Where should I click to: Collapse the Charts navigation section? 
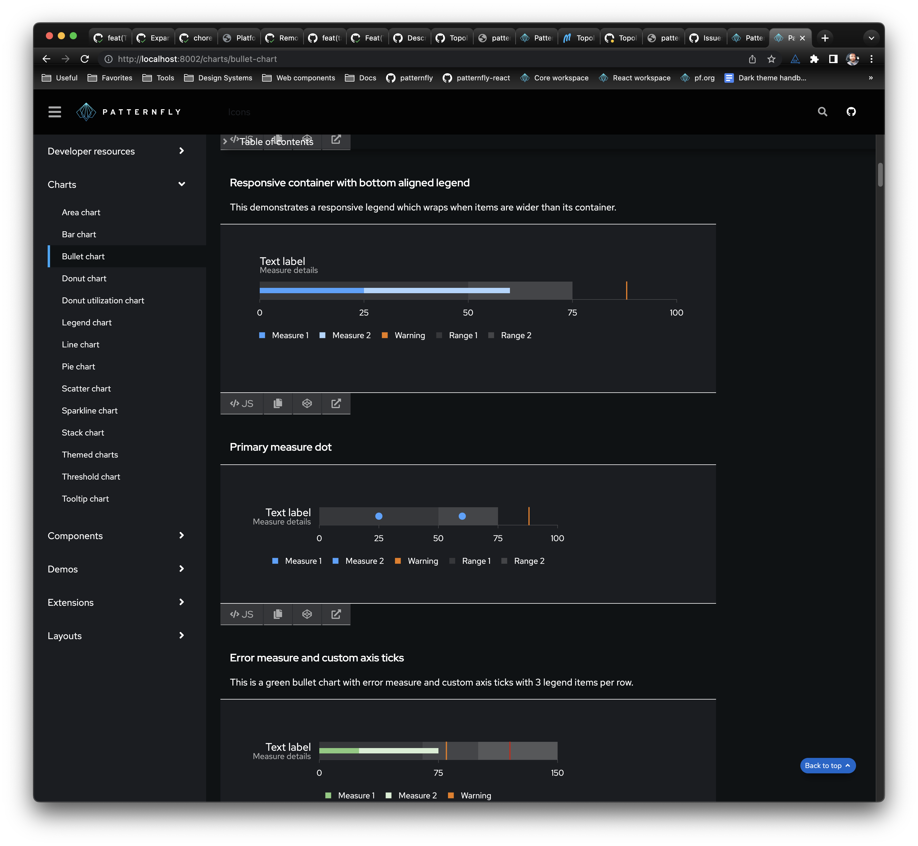(x=181, y=184)
